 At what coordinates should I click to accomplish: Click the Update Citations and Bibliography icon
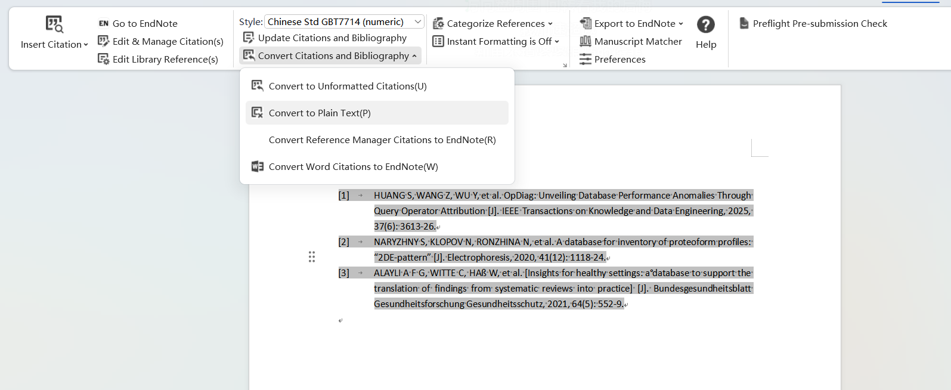(x=249, y=38)
